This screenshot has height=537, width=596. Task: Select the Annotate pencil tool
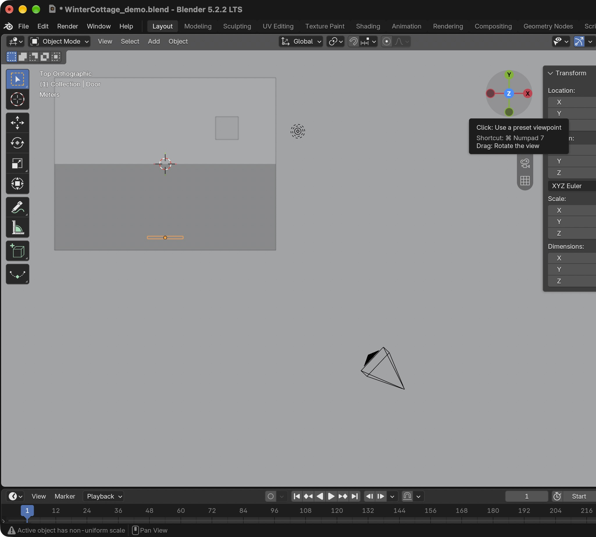tap(17, 207)
